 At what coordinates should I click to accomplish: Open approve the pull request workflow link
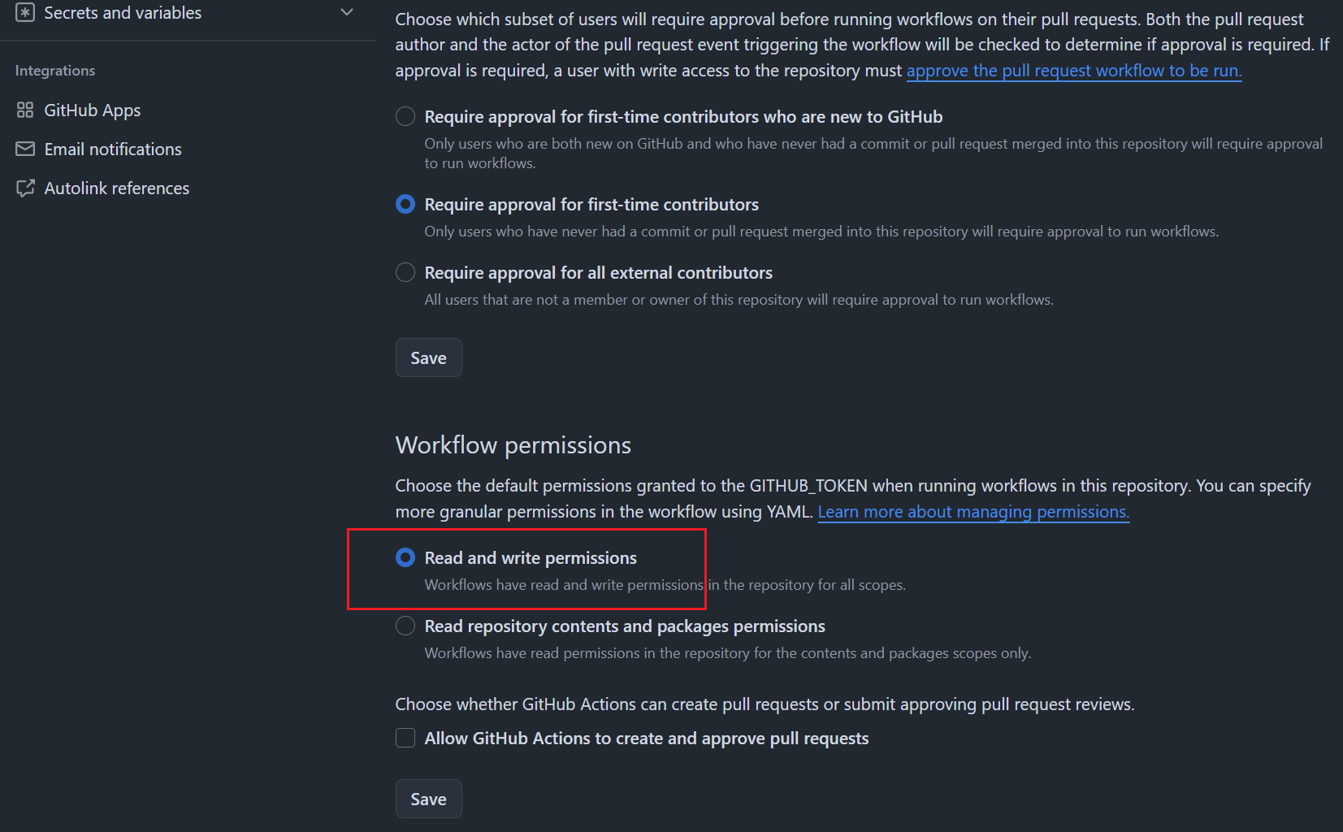click(x=1073, y=71)
